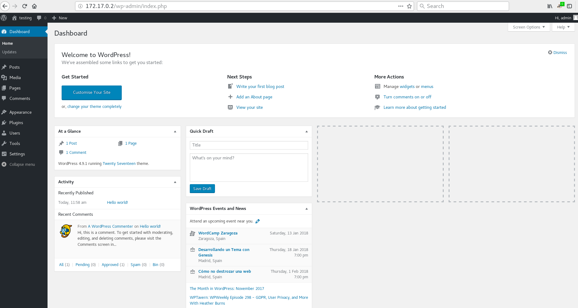
Task: Open the Plugins menu in sidebar
Action: [16, 123]
